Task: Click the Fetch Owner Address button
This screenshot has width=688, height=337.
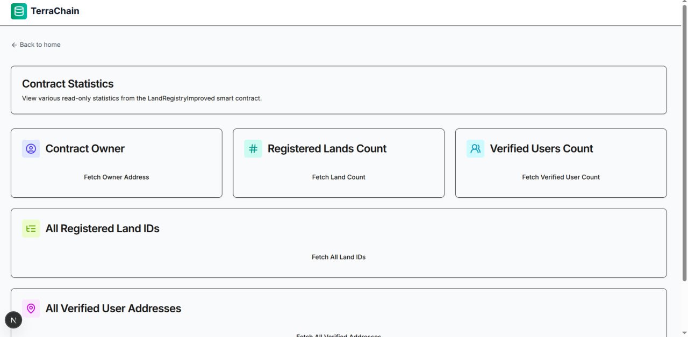Action: (116, 176)
